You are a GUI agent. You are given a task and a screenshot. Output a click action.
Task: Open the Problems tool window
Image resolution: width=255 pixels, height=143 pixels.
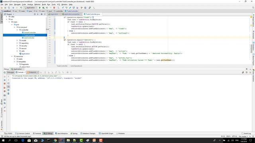tap(120, 133)
